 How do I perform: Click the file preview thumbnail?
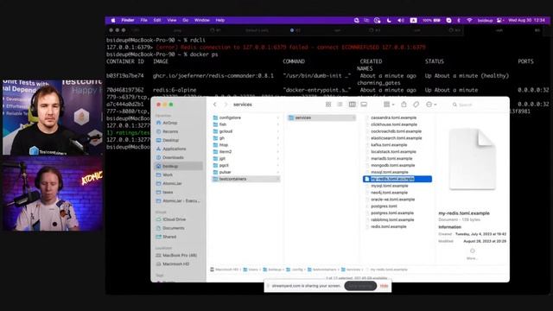pos(473,159)
